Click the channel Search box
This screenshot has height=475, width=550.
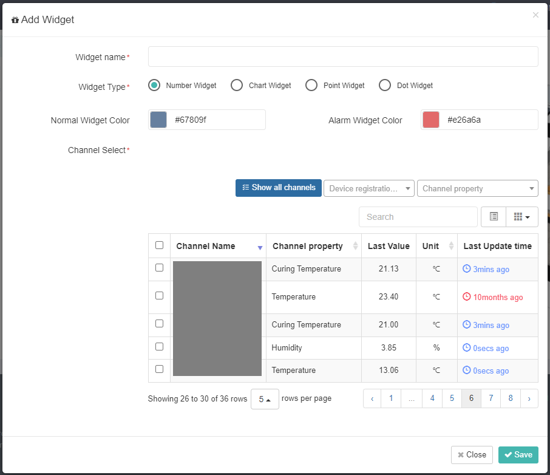click(418, 217)
